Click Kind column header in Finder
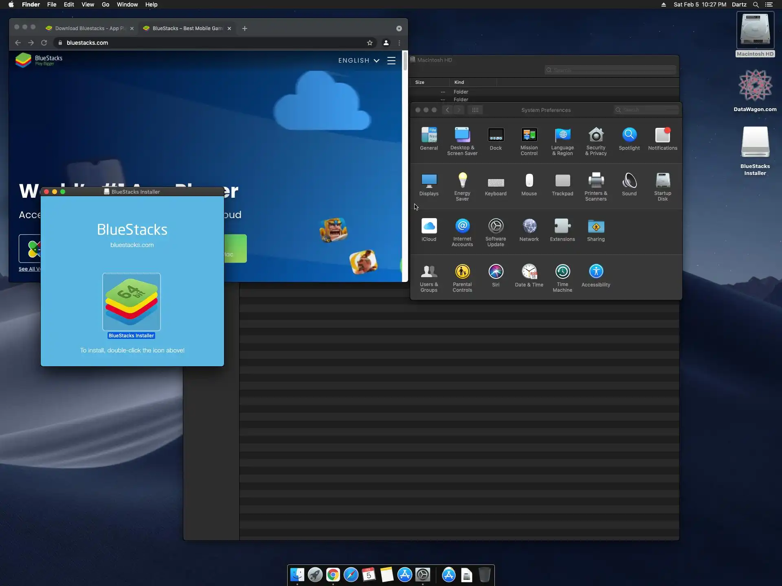This screenshot has height=586, width=782. coord(459,82)
